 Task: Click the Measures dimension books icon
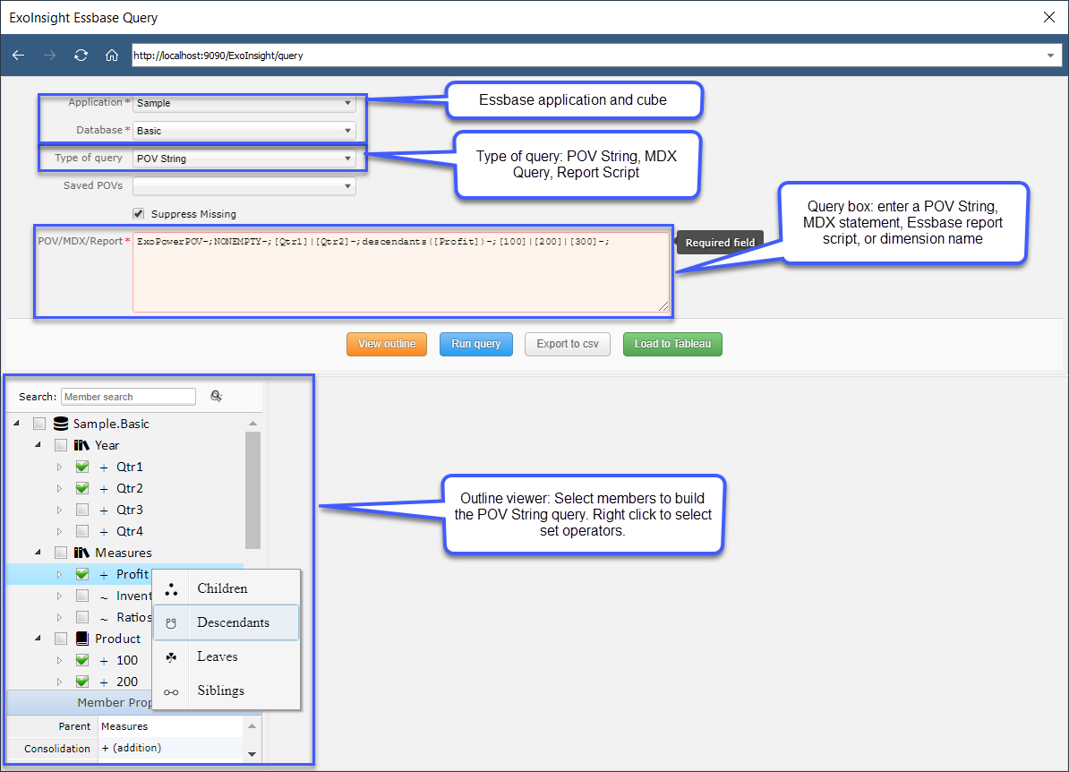81,553
